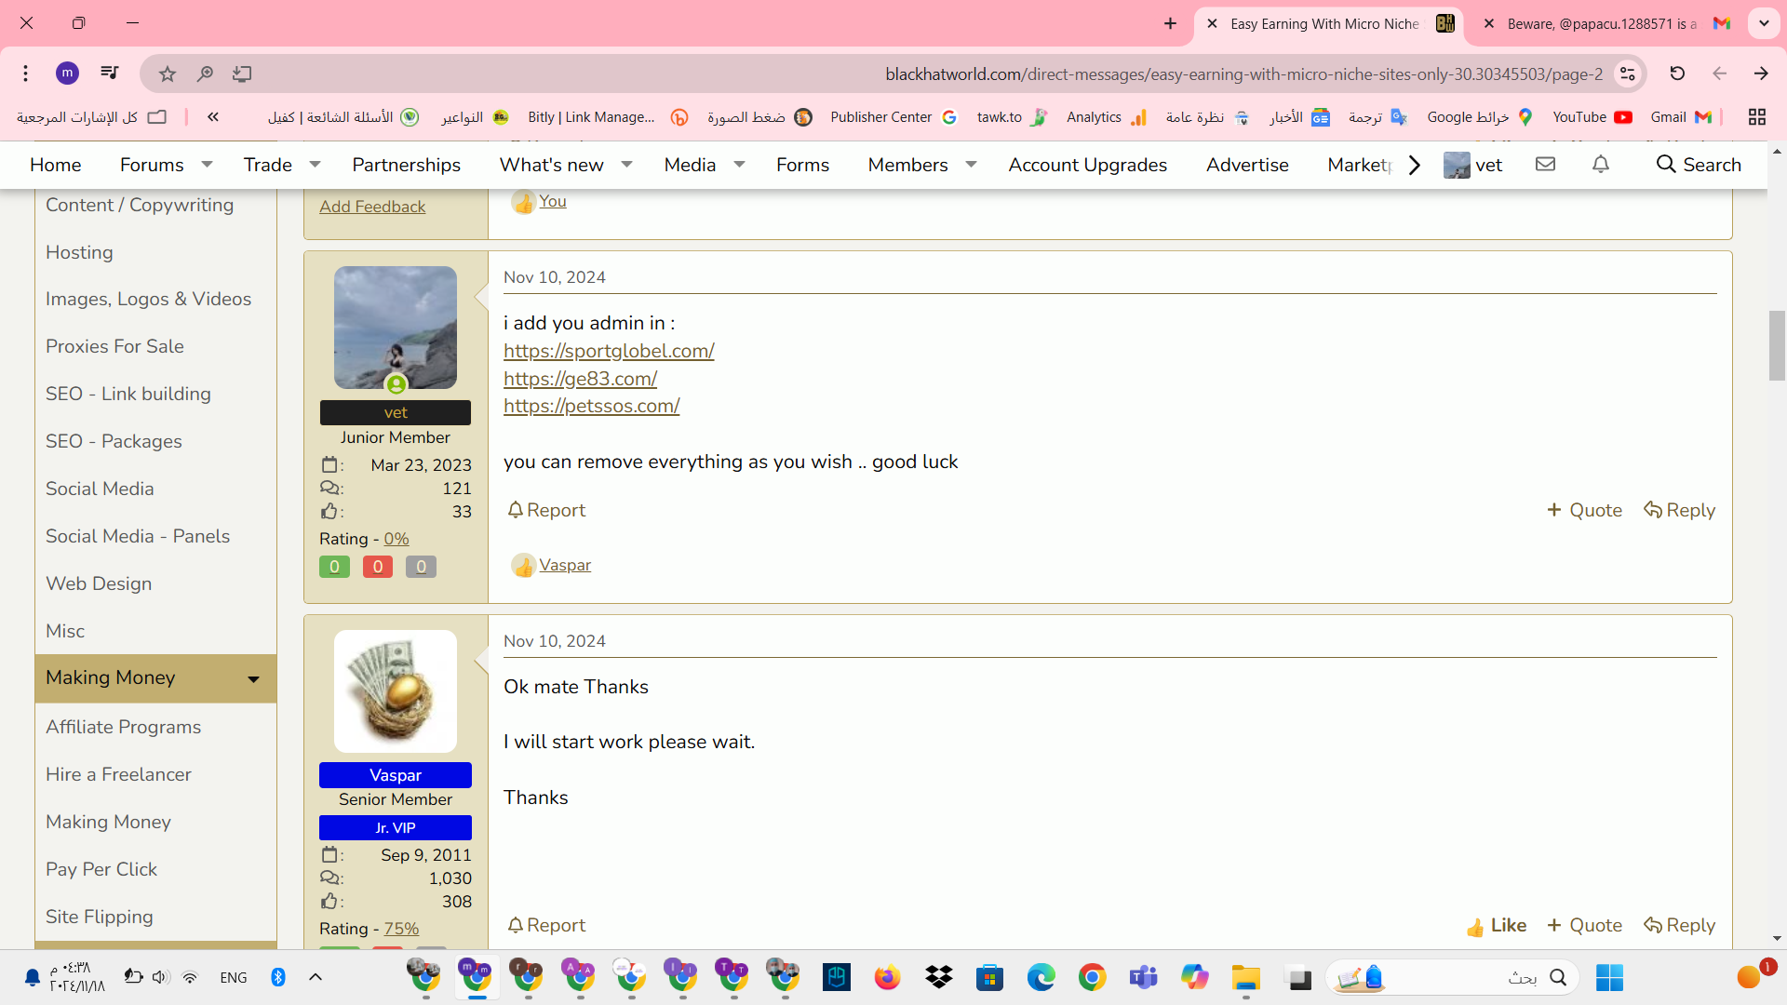Open the Windows Start menu
Screen dimensions: 1787x1005
pyautogui.click(x=1609, y=977)
